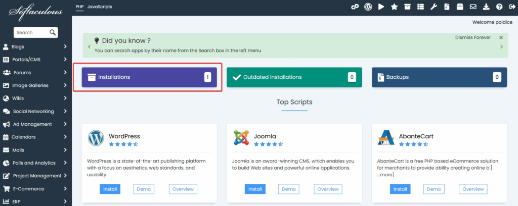518x206 pixels.
Task: Click the sidebar Search input field
Action: pos(31,32)
